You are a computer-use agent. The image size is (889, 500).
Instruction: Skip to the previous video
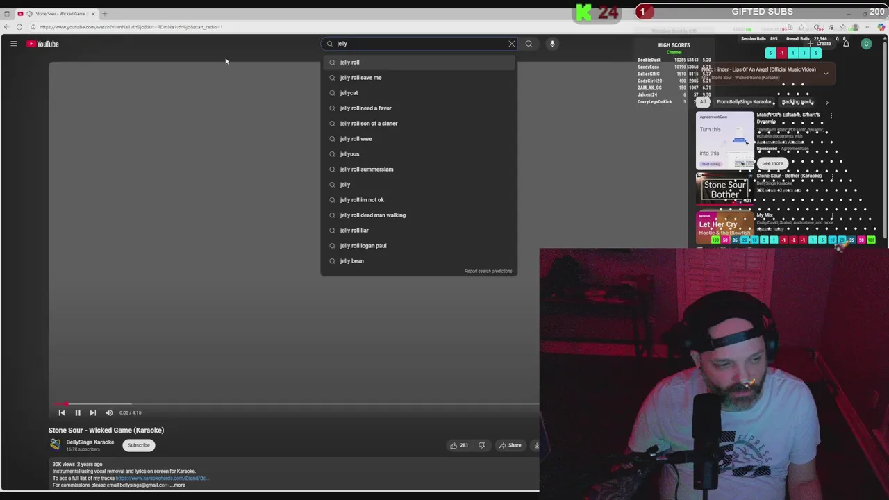pyautogui.click(x=61, y=412)
